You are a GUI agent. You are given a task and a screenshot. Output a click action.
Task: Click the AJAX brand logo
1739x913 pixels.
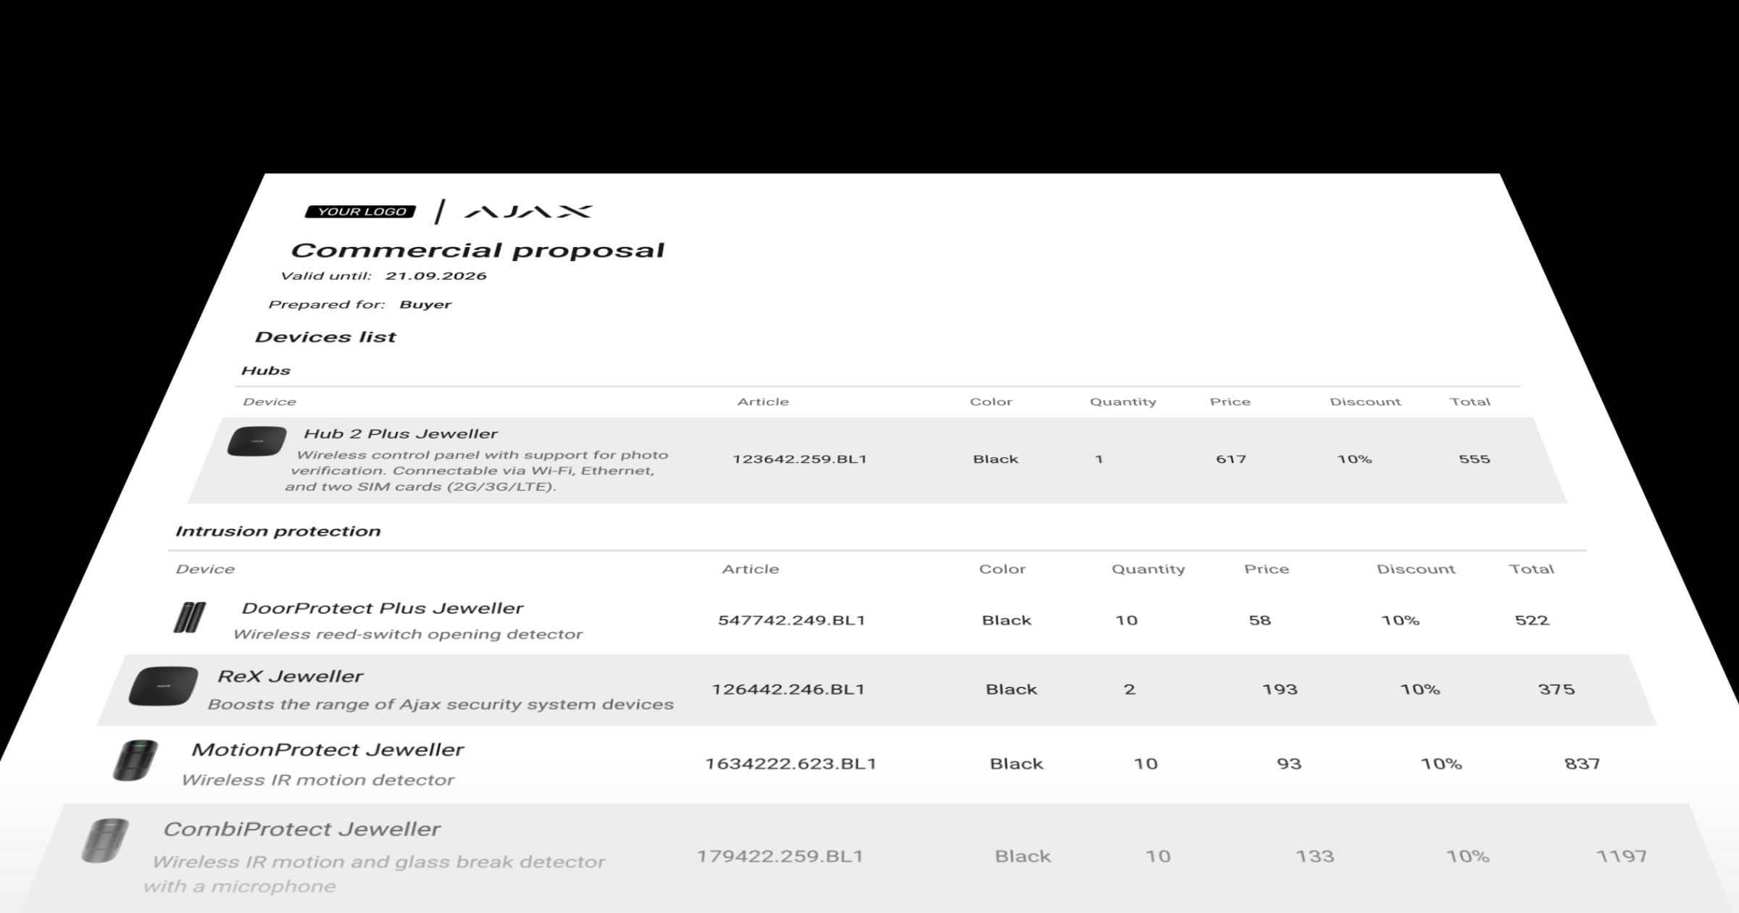(x=528, y=212)
